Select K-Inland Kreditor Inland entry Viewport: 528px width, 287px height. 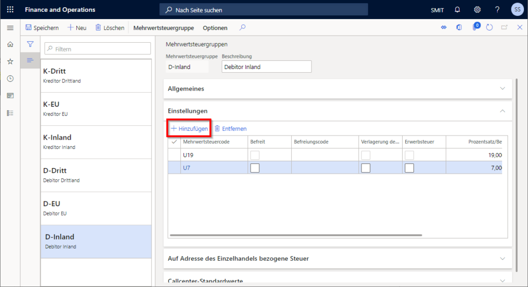pos(96,142)
